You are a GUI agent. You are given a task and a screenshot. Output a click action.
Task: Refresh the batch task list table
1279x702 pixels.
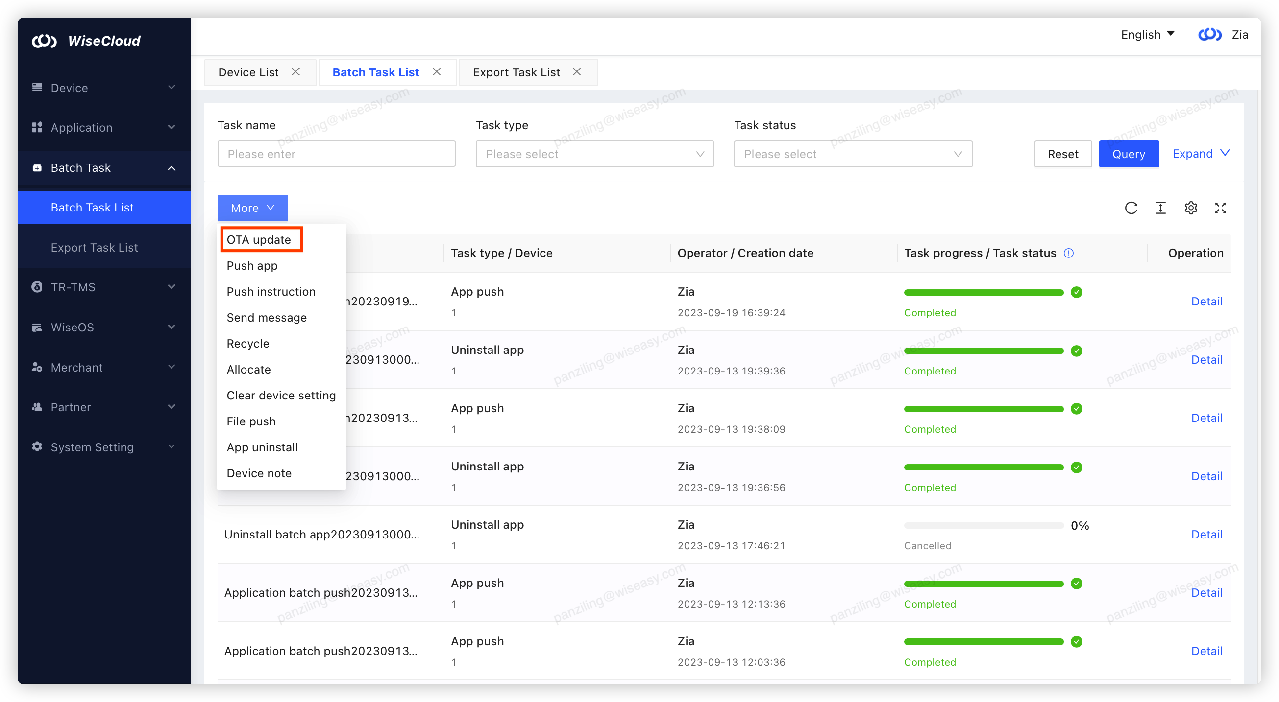point(1131,208)
